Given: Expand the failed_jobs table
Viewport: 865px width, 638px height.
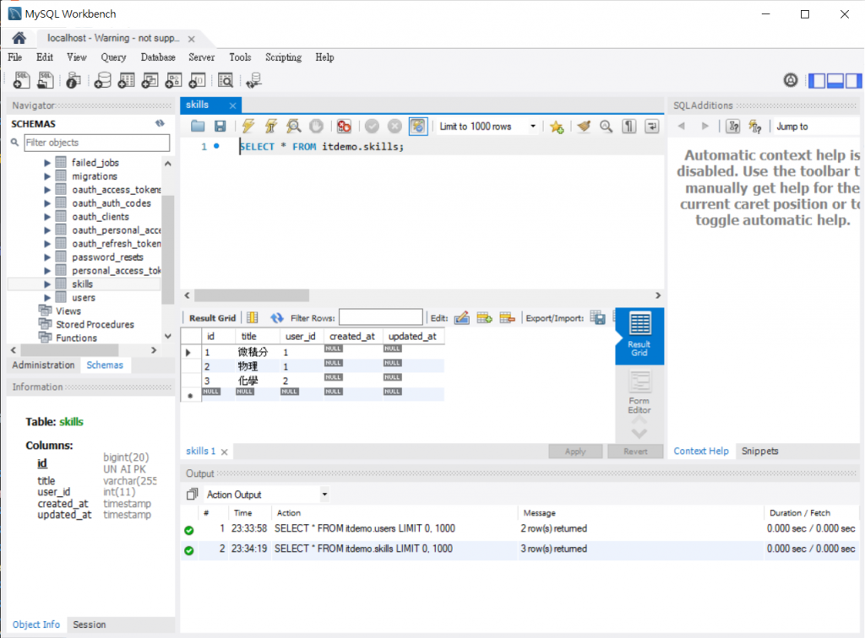Looking at the screenshot, I should pos(47,163).
